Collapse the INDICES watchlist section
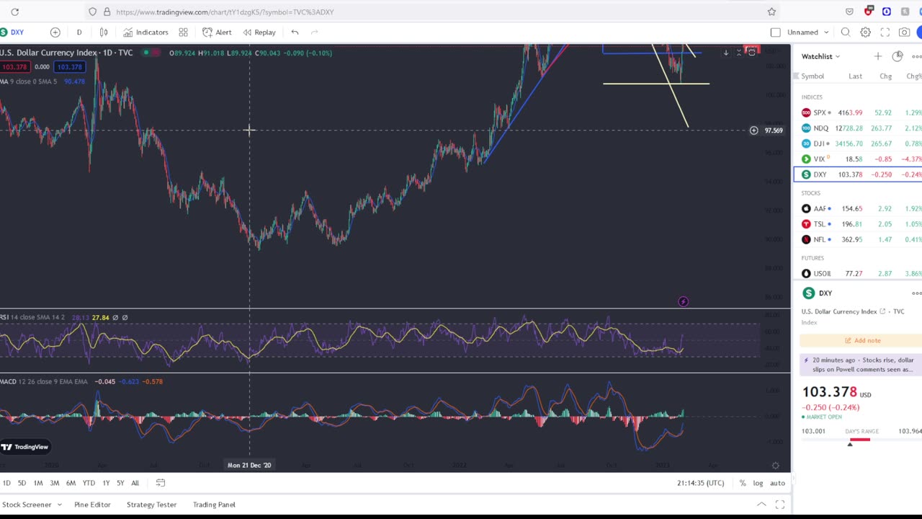 tap(812, 97)
